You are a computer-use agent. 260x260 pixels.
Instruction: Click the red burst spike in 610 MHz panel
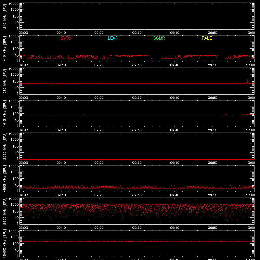pos(247,82)
